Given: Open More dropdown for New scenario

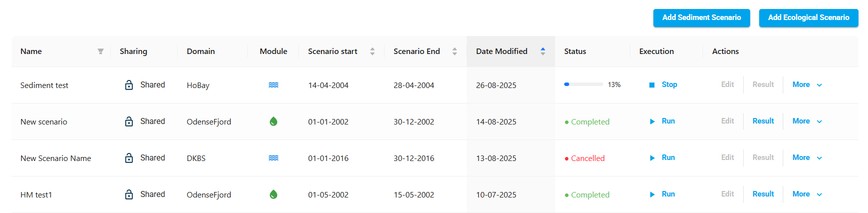Looking at the screenshot, I should pos(807,121).
